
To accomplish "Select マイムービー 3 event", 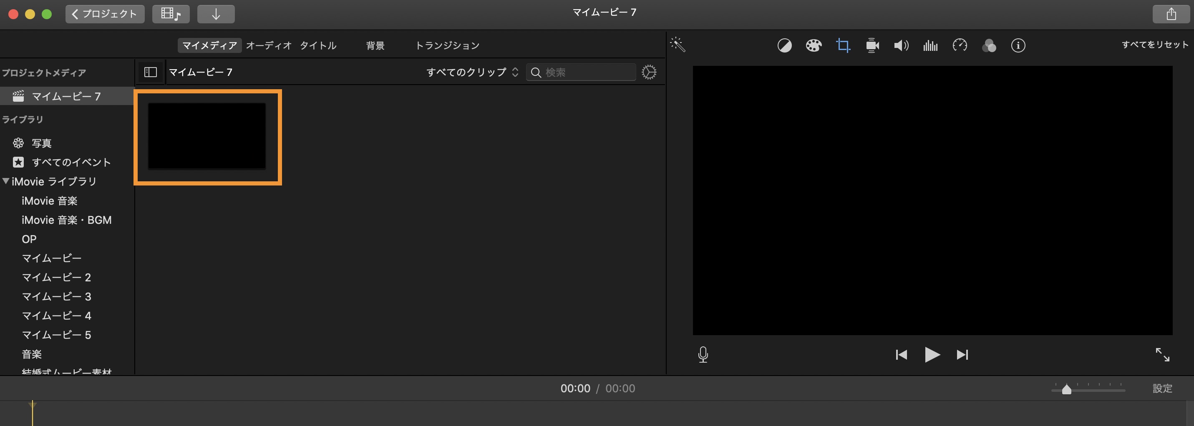I will [56, 297].
